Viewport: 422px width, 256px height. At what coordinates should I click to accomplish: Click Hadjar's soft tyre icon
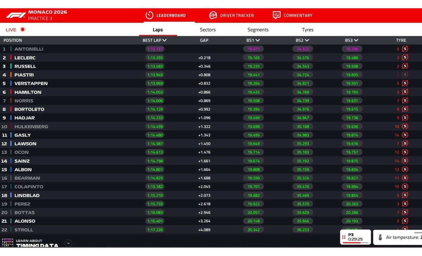(405, 118)
